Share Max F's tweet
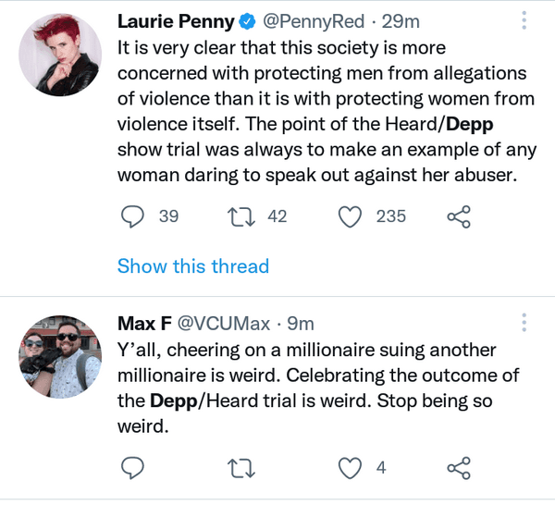 [x=459, y=468]
